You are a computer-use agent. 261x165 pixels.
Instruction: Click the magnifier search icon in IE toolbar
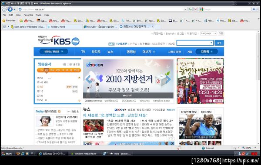coord(254,9)
